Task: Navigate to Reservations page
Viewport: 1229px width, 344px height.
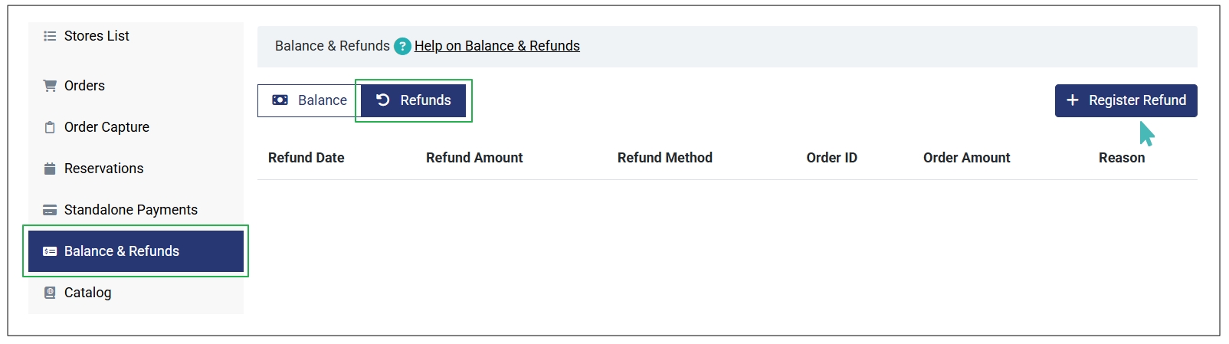Action: pos(103,169)
